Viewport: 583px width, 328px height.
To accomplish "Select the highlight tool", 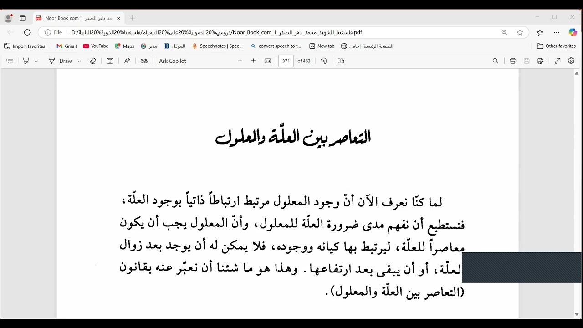I will (26, 61).
